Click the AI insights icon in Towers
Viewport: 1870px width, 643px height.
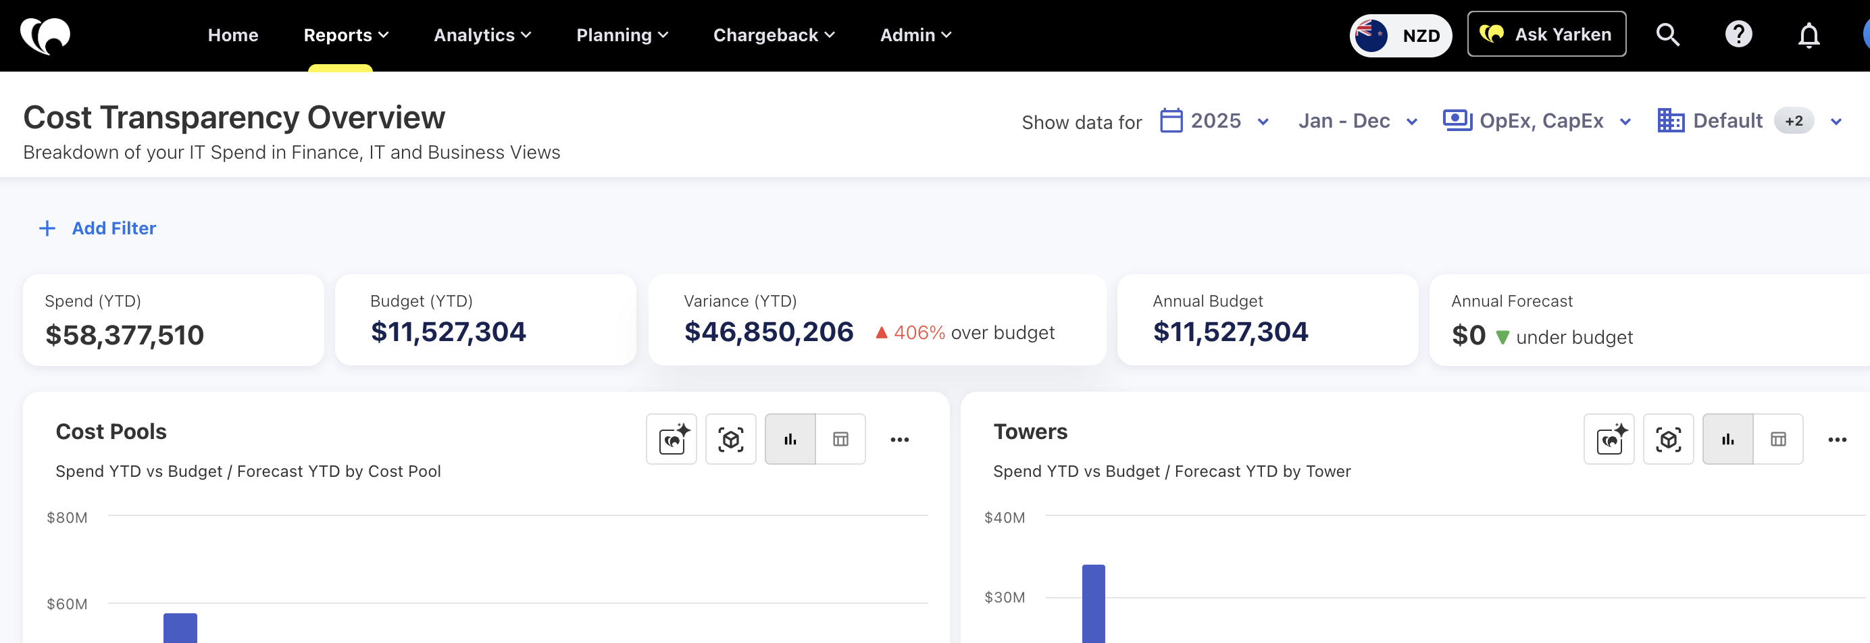pyautogui.click(x=1609, y=439)
